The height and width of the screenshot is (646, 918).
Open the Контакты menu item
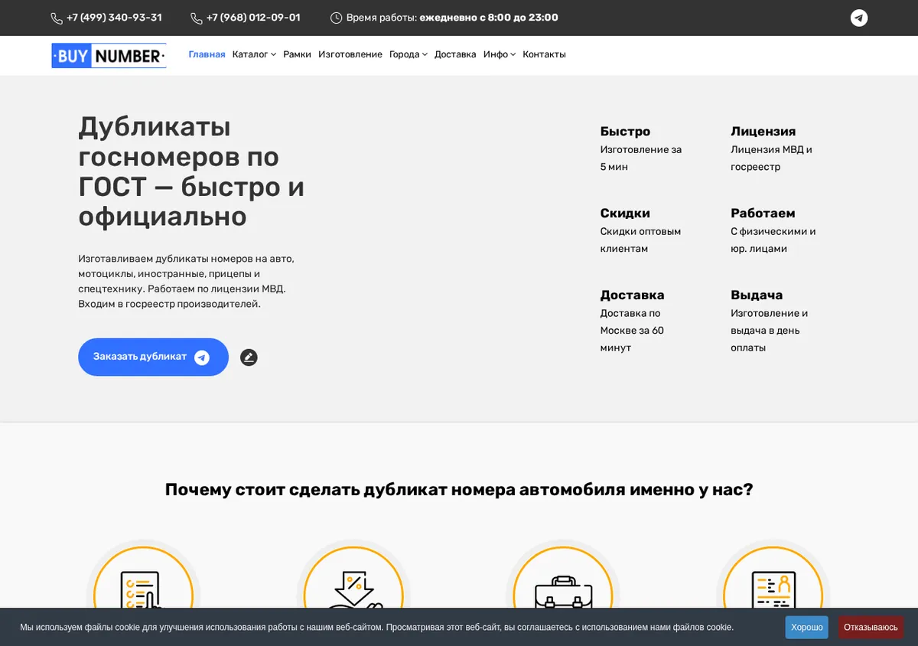pyautogui.click(x=544, y=54)
